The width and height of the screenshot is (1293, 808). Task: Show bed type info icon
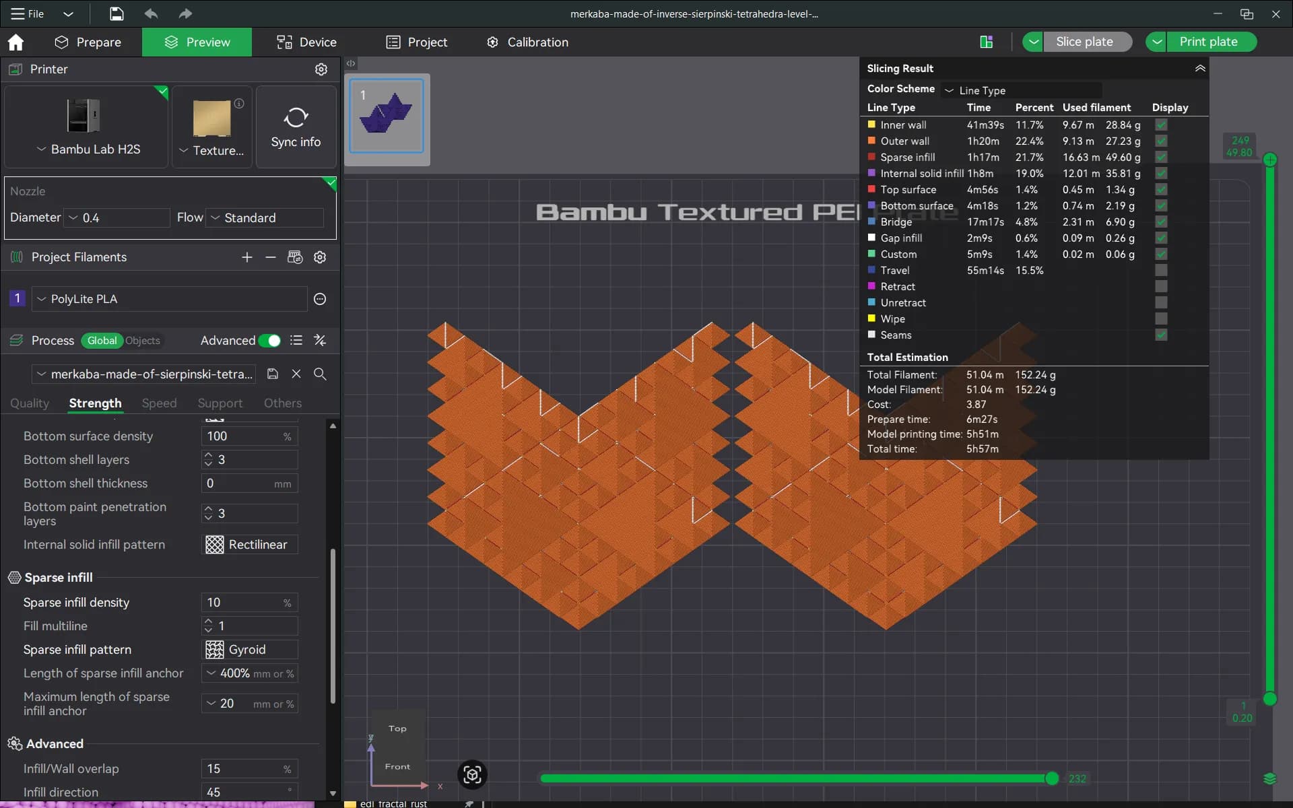point(239,104)
